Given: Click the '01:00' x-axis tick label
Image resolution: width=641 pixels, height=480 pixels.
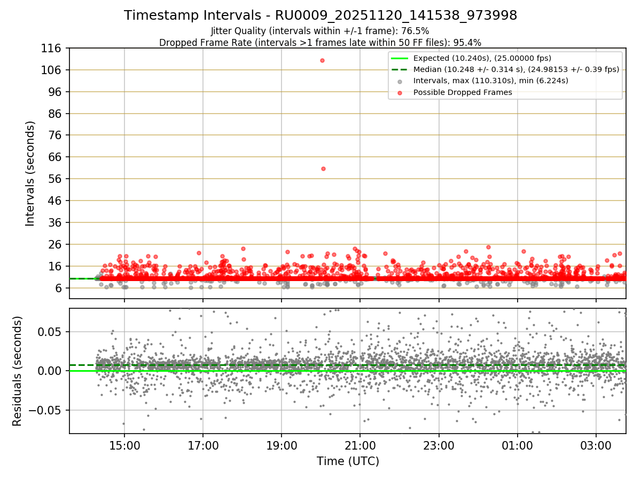Looking at the screenshot, I should pos(518,445).
